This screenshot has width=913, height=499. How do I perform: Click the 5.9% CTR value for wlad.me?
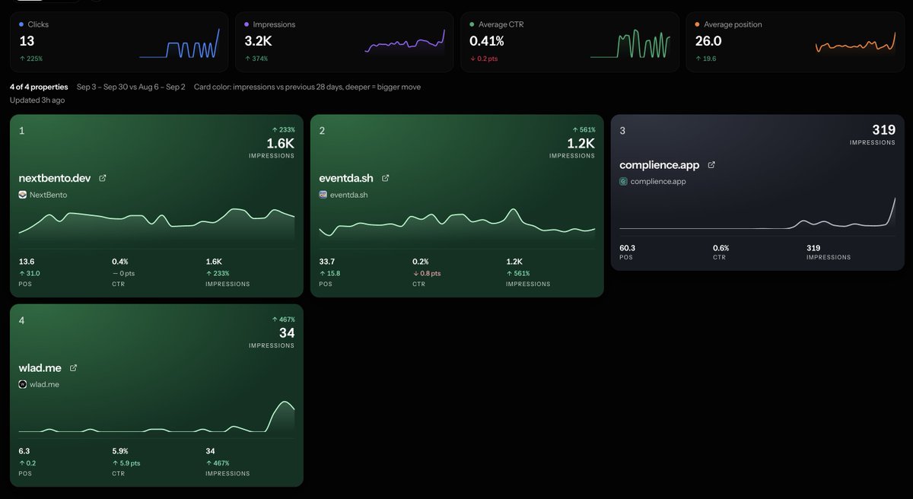point(120,451)
